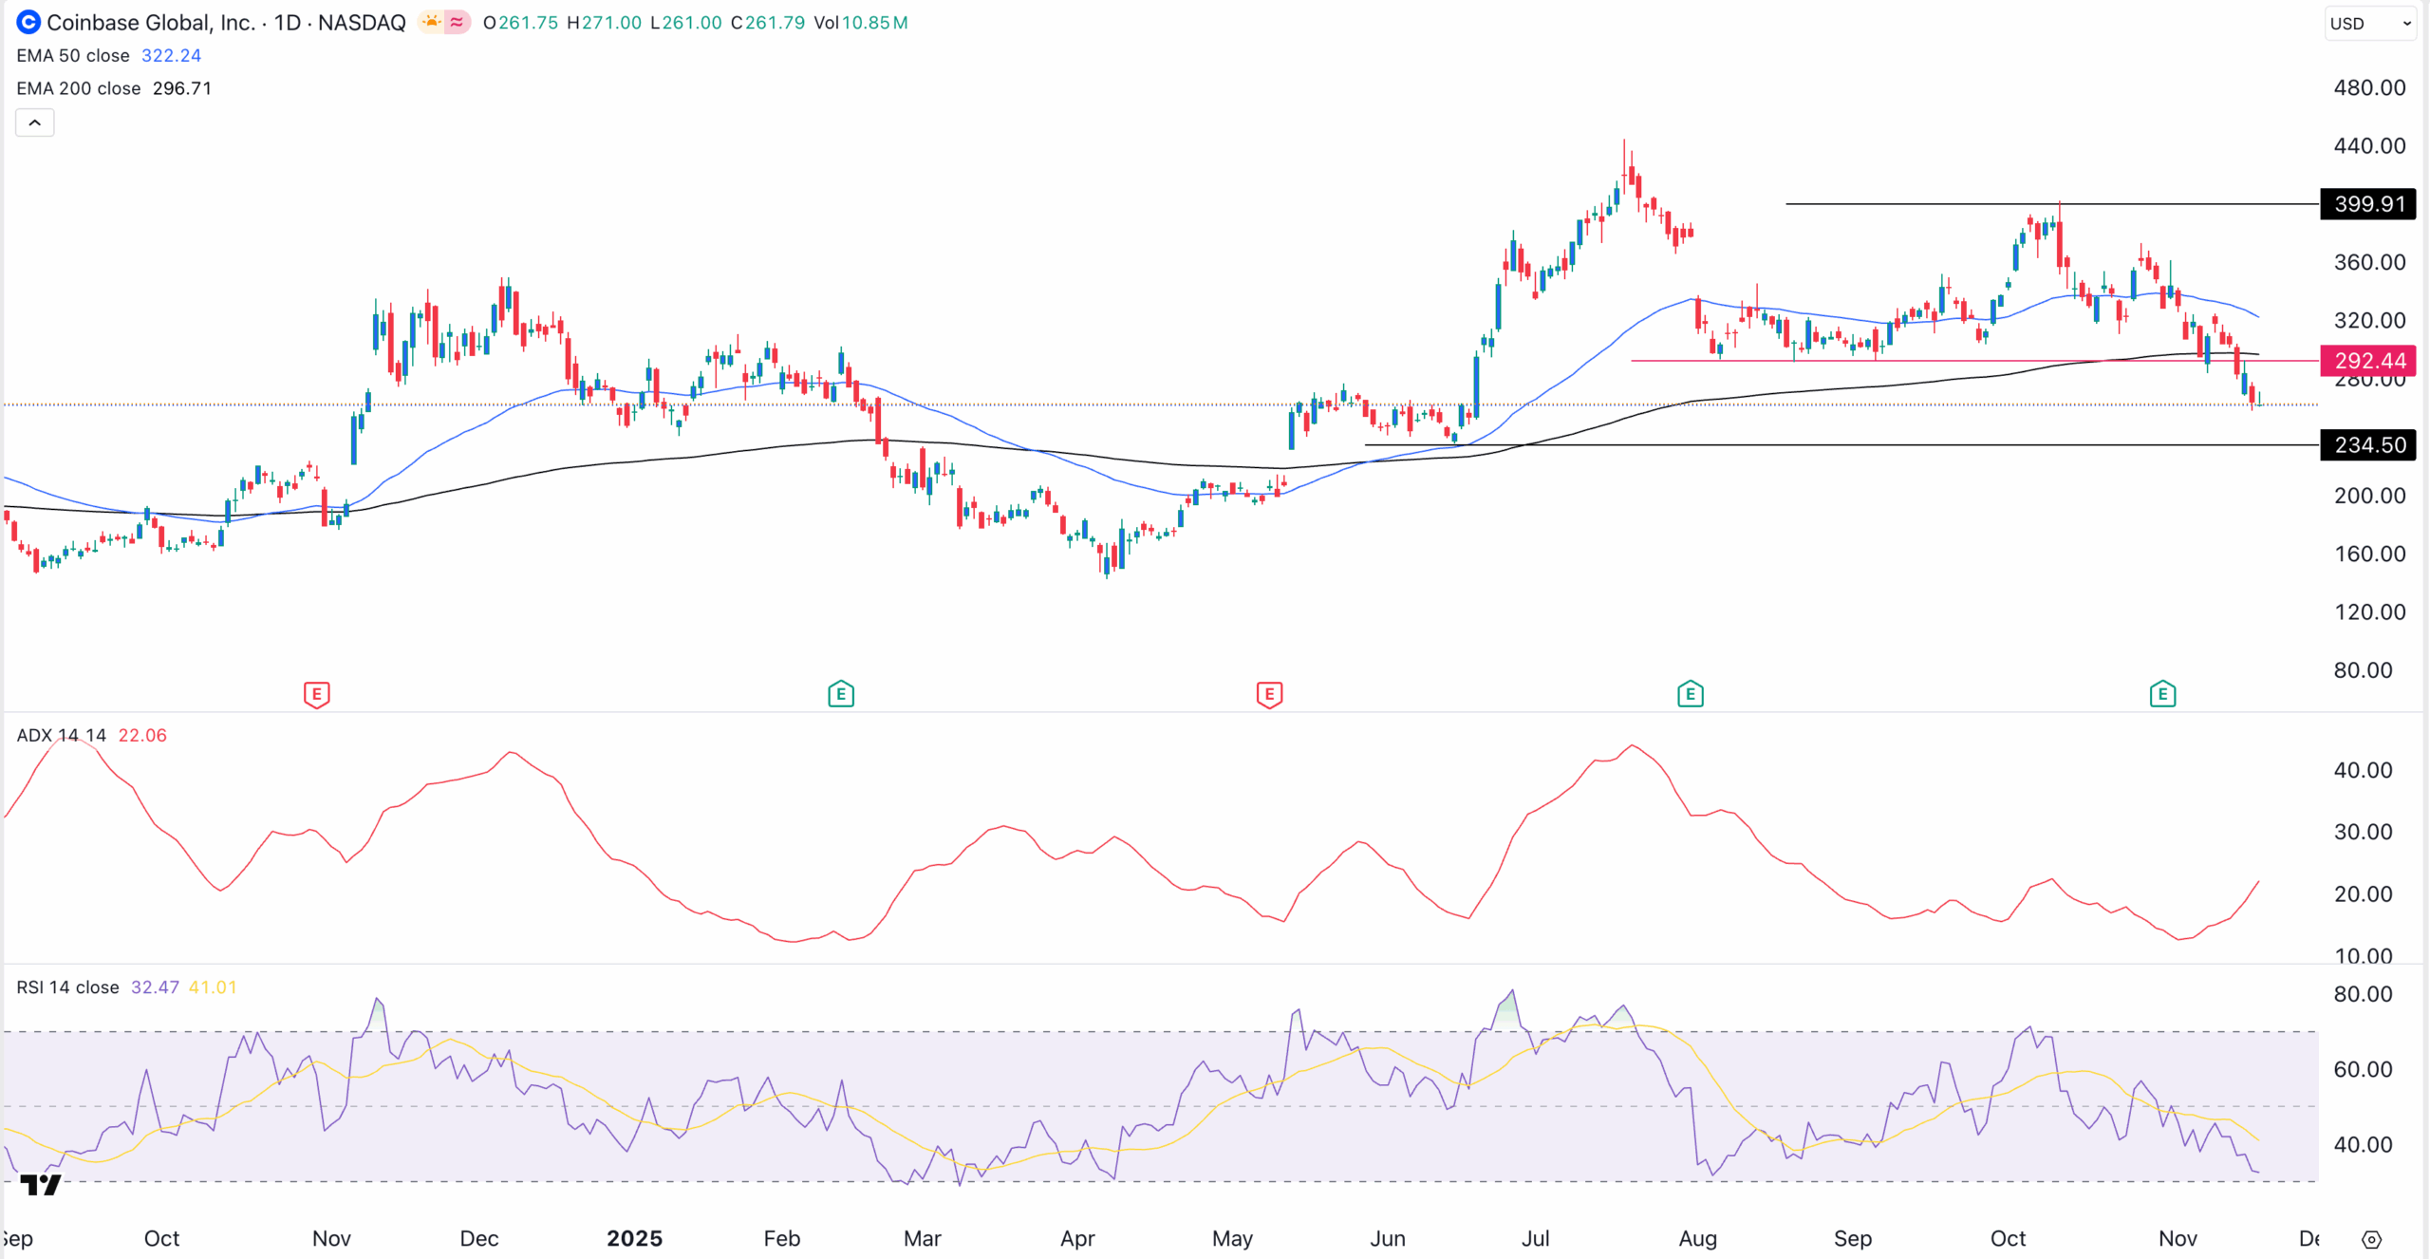This screenshot has width=2430, height=1259.
Task: Click the 2025 year label on time axis
Action: pos(634,1238)
